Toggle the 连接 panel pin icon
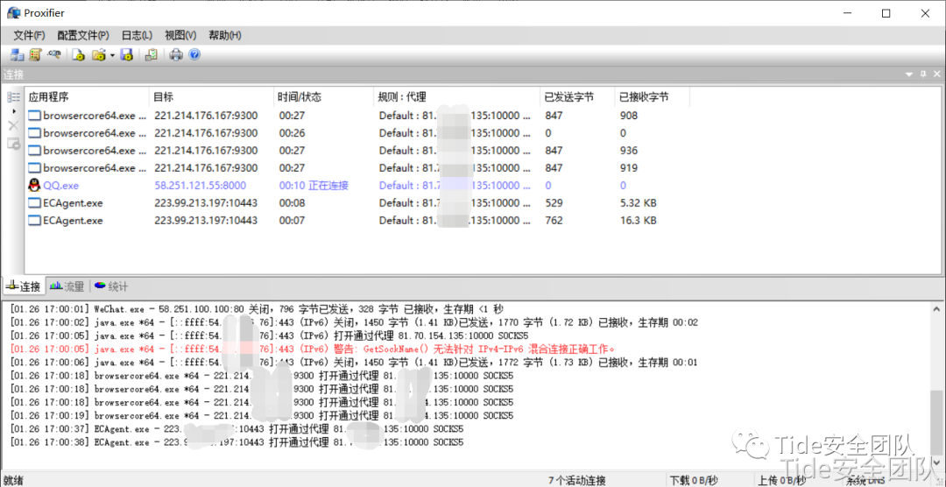 [x=923, y=74]
